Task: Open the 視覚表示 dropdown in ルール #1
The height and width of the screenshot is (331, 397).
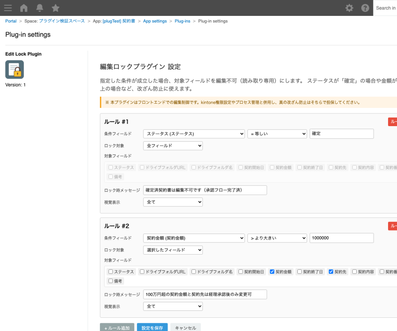Action: pos(173,202)
